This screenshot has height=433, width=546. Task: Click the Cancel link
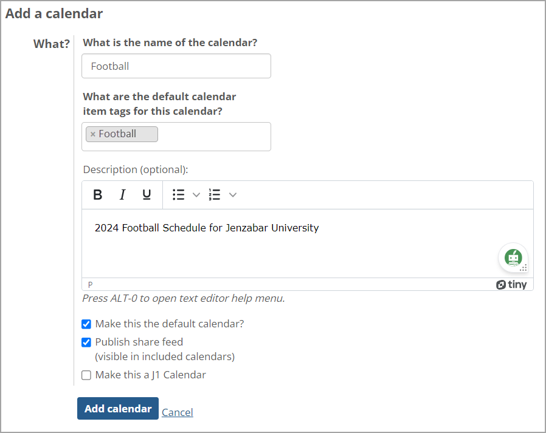[178, 412]
